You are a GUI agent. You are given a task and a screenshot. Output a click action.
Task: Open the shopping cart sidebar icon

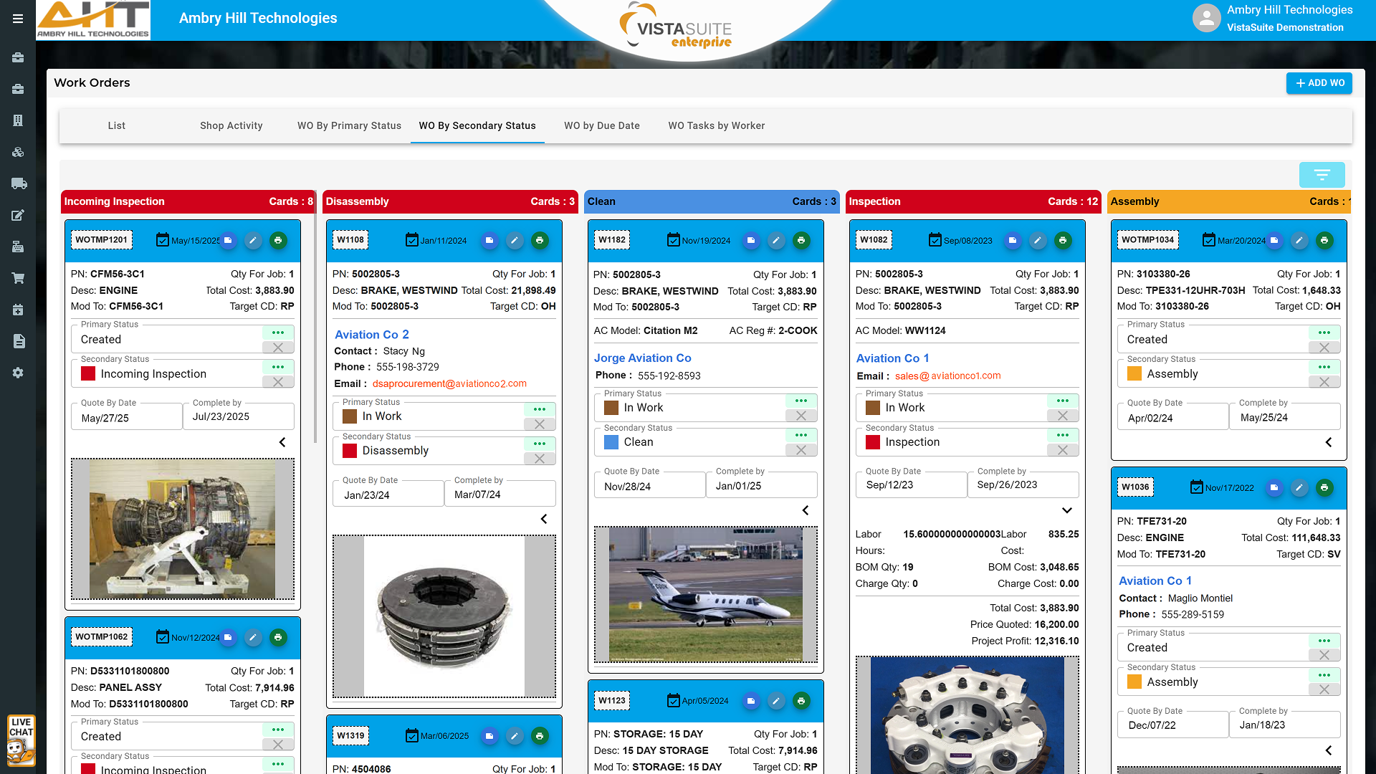pos(19,278)
